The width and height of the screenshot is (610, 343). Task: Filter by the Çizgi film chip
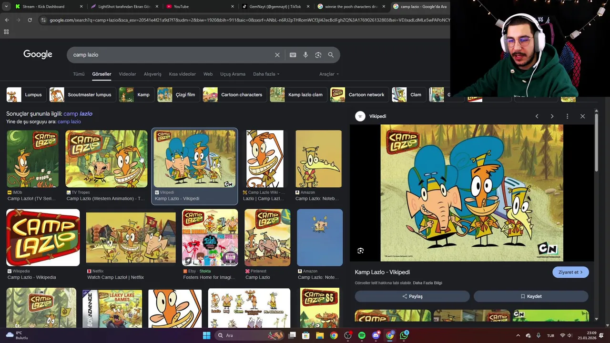point(179,95)
